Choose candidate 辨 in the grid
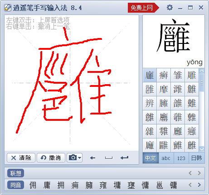Viewport: 209px width, 195px height. click(x=150, y=103)
